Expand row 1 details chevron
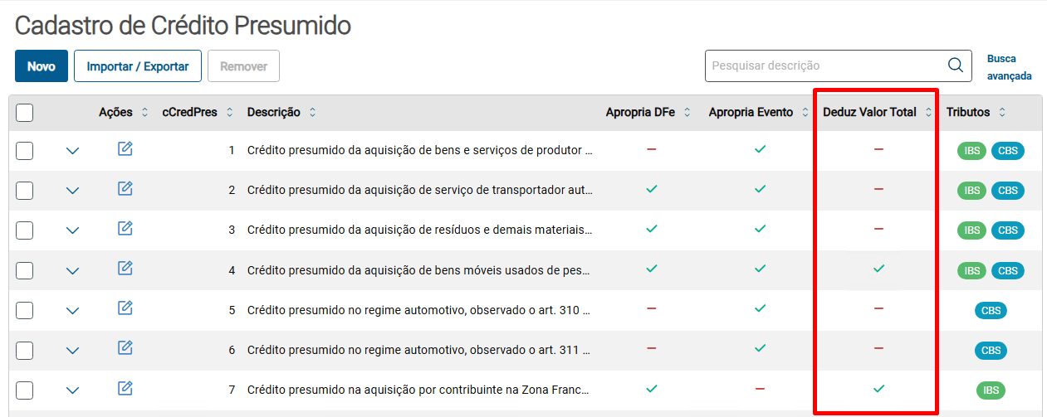The height and width of the screenshot is (417, 1047). click(x=72, y=151)
